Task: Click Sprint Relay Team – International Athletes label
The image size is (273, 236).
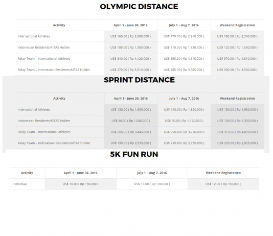Action: pyautogui.click(x=44, y=132)
